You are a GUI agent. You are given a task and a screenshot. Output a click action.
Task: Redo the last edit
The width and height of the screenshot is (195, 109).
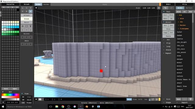coord(171,8)
